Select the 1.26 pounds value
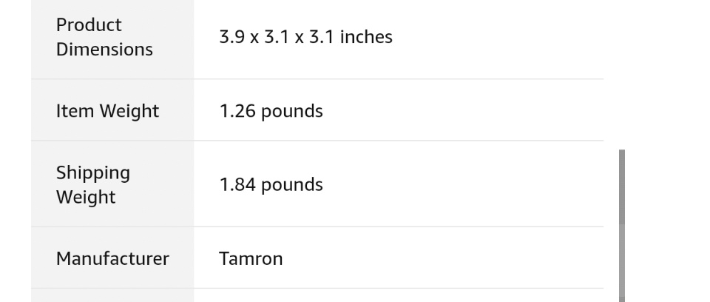The height and width of the screenshot is (302, 710). [x=271, y=111]
